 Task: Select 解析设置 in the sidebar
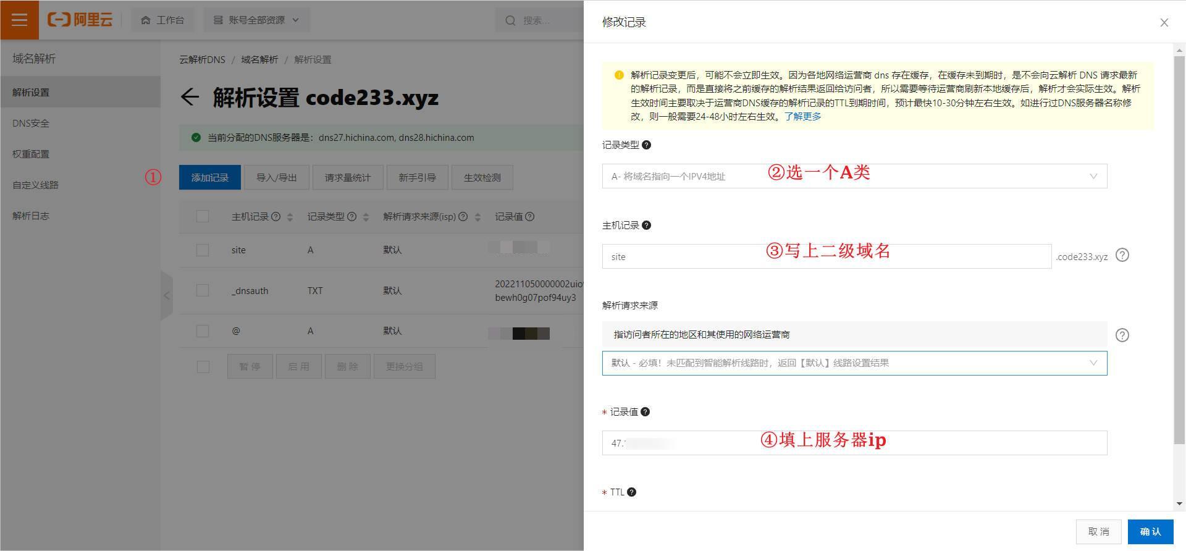pyautogui.click(x=80, y=92)
